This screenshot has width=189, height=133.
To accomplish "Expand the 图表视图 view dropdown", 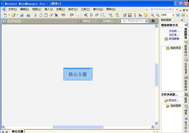I will [x=23, y=21].
